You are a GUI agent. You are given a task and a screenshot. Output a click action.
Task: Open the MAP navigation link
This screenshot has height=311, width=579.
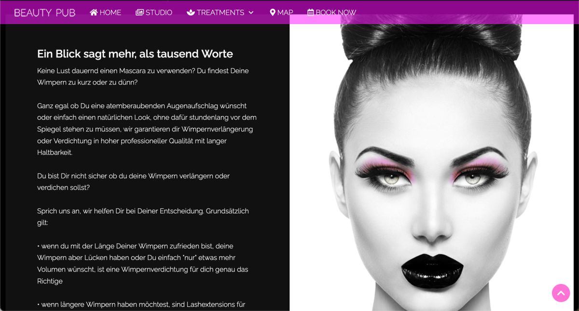(x=281, y=13)
